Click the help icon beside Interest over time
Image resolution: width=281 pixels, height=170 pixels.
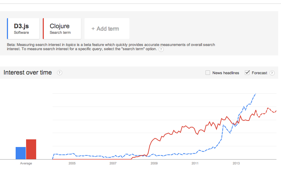coord(59,73)
